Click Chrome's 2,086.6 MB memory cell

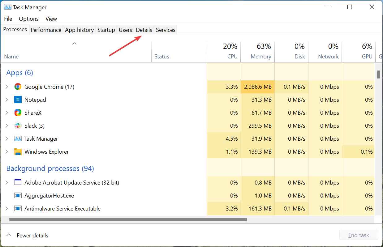click(x=258, y=87)
